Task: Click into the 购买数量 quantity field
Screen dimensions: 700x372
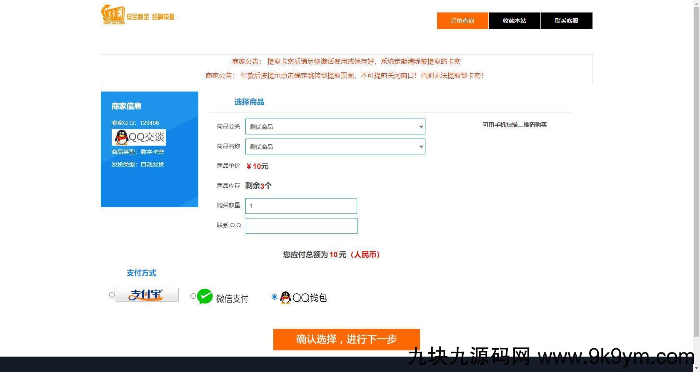Action: pos(301,206)
